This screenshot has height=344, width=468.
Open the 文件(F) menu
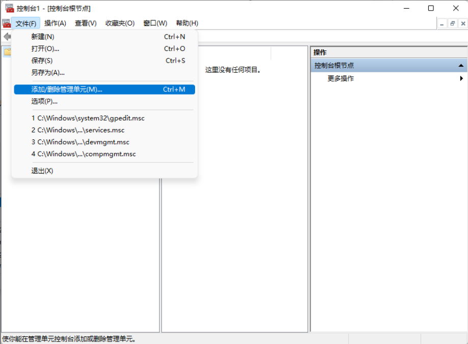25,23
